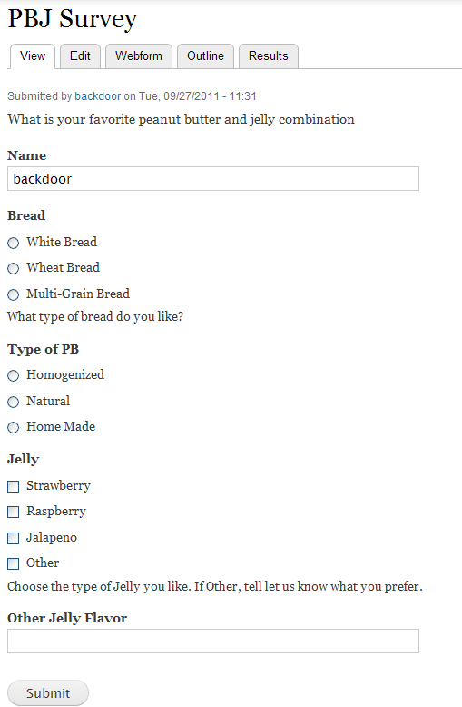
Task: Go to the Webform tab
Action: click(x=139, y=56)
